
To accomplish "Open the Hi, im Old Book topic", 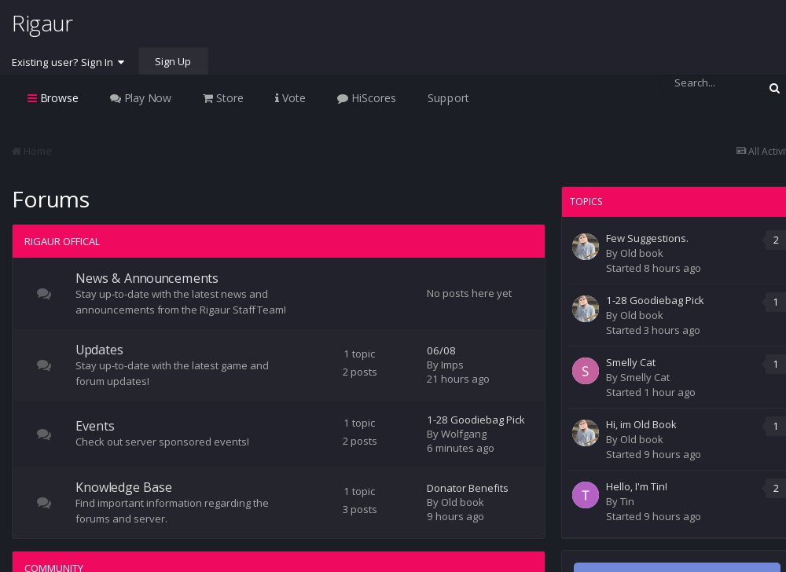I will click(x=641, y=425).
